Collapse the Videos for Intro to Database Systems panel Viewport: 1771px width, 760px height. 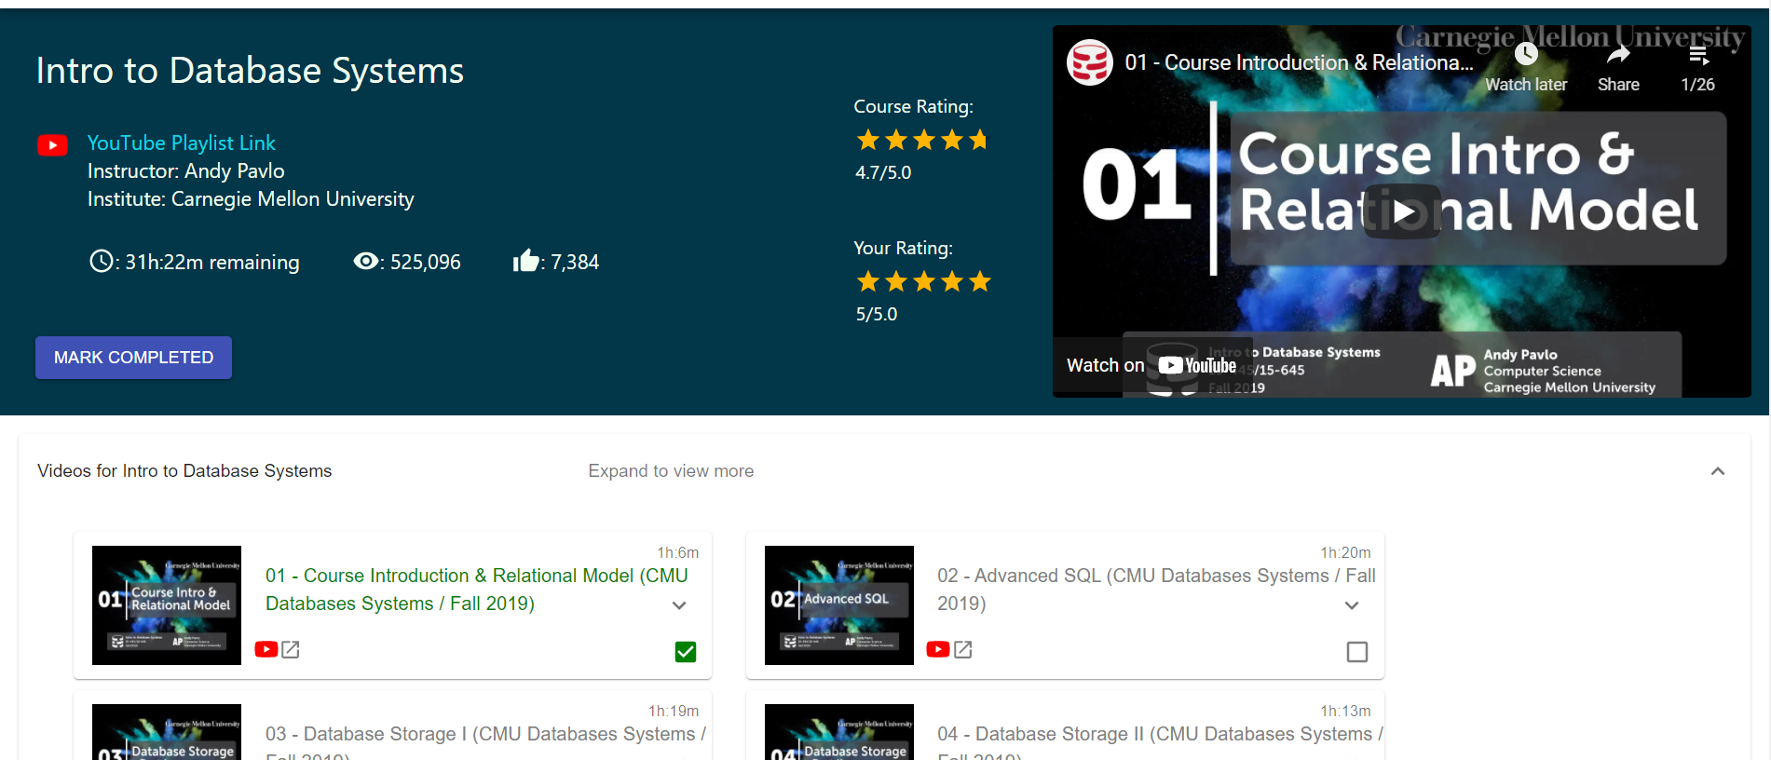point(1718,471)
